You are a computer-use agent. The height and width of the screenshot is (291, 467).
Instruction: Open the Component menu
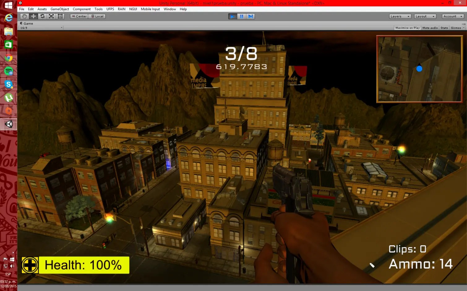click(x=82, y=9)
